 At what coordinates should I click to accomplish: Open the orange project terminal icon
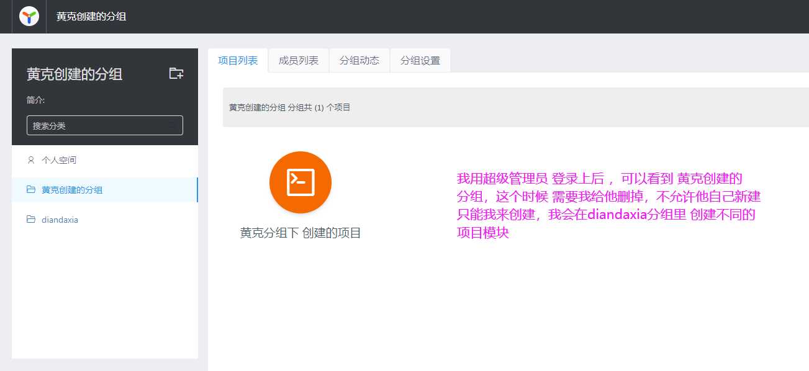pyautogui.click(x=301, y=182)
